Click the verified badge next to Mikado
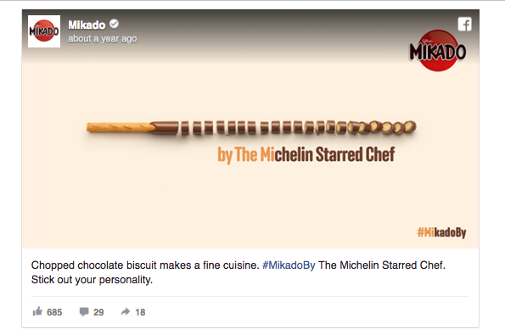 114,24
